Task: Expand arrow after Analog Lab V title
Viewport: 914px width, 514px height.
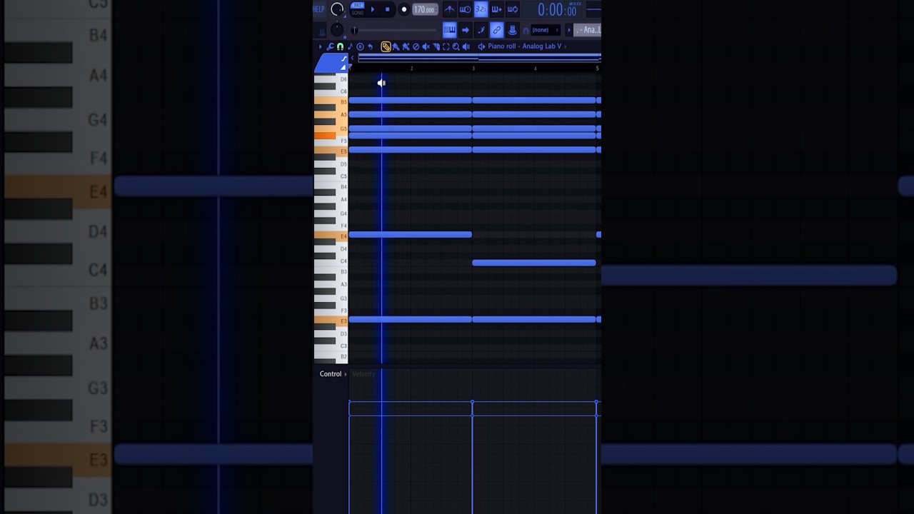Action: pyautogui.click(x=566, y=46)
